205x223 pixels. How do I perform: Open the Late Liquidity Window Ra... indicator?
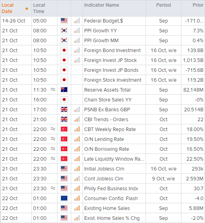(114, 159)
